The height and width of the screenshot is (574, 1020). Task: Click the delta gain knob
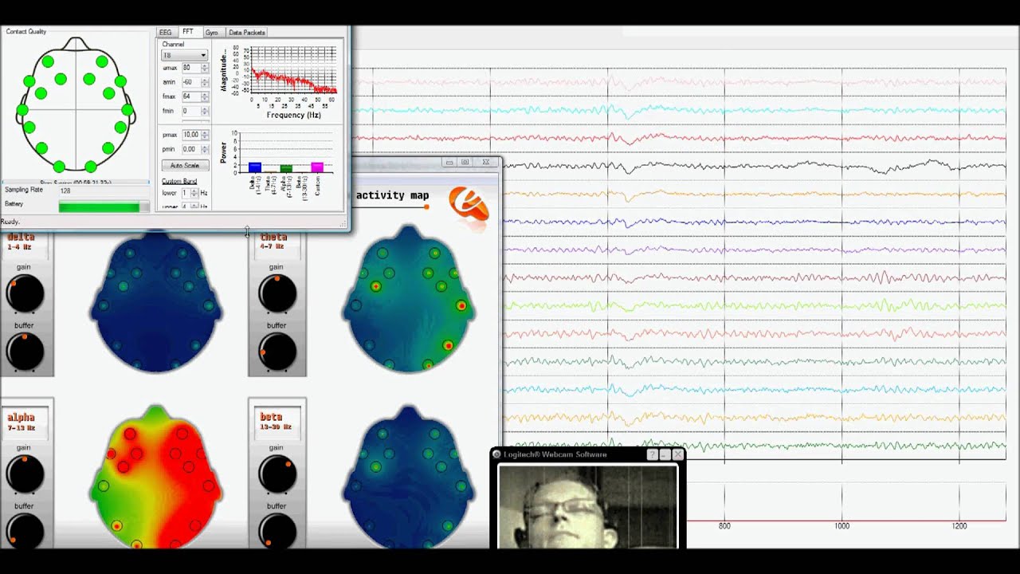[25, 294]
